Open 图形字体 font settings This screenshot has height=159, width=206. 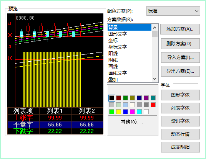pyautogui.click(x=180, y=95)
